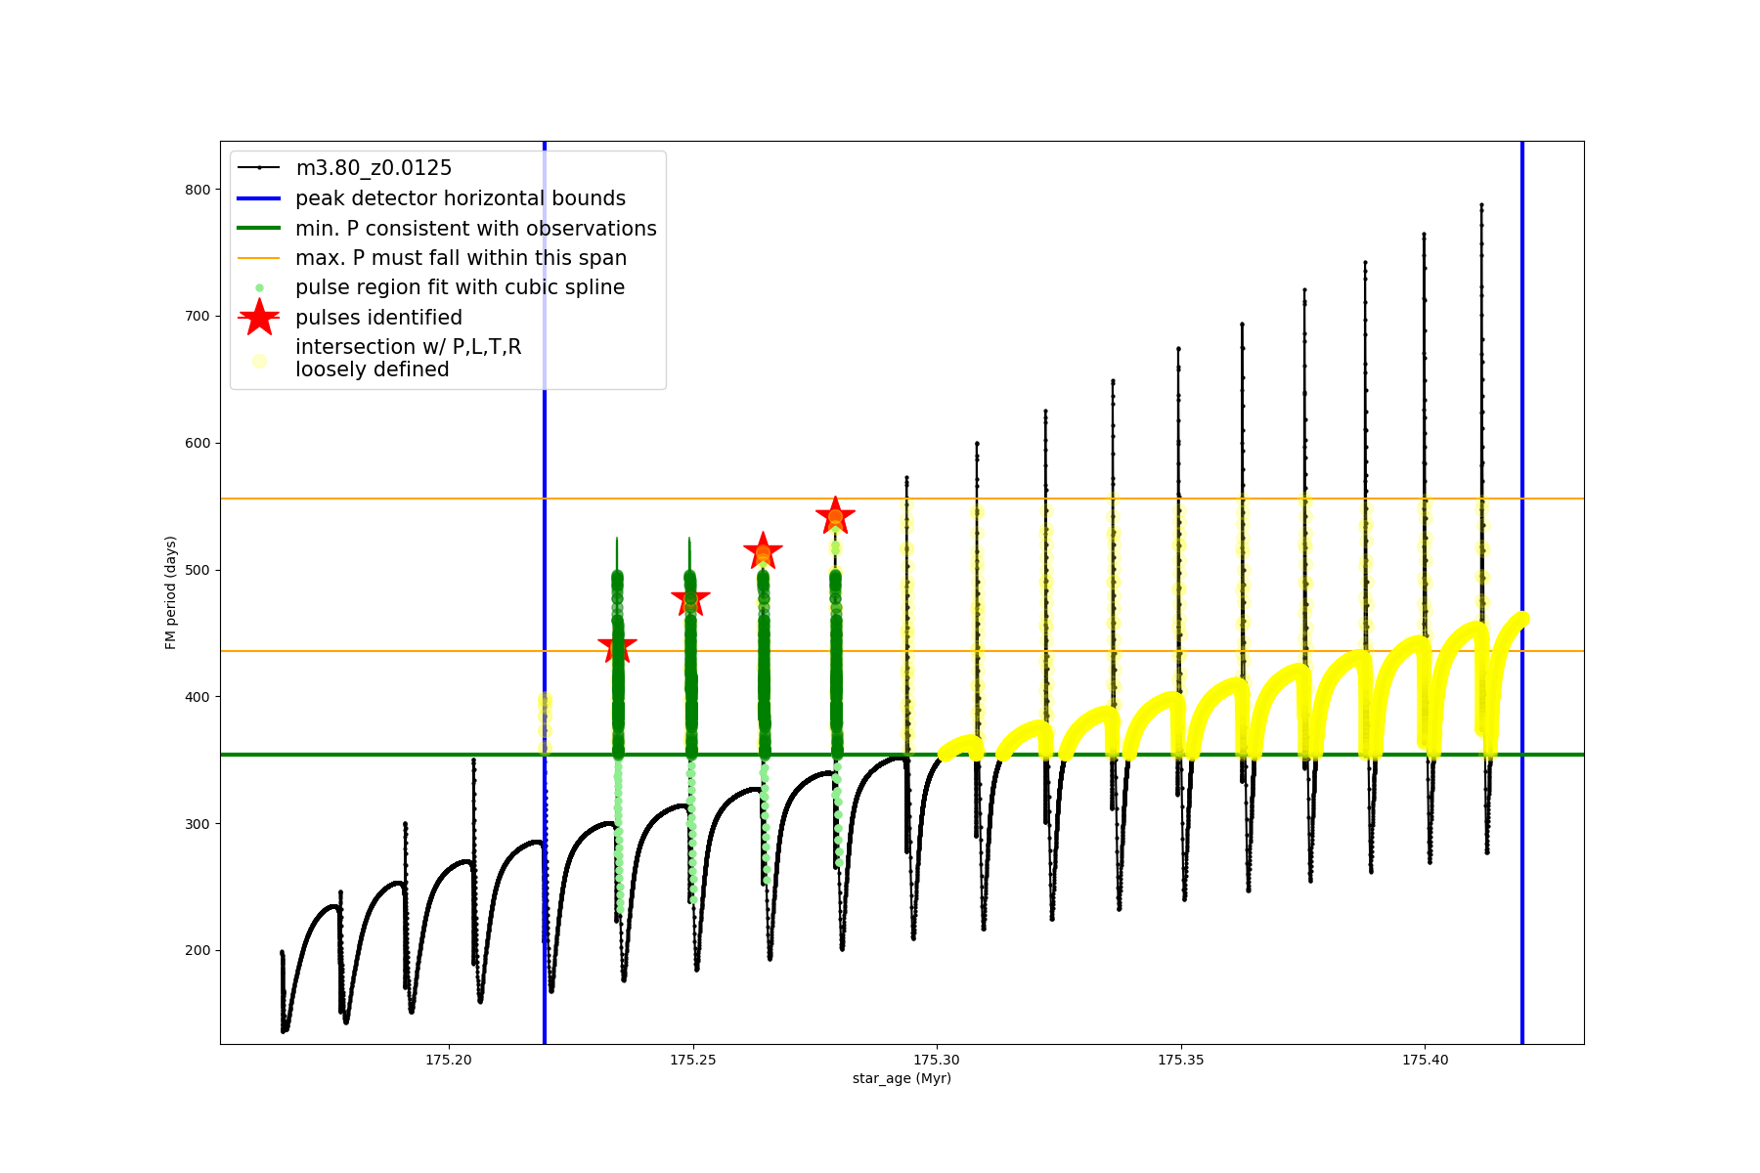Select the red star near 175.265 Myr
Image resolution: width=1760 pixels, height=1173 pixels.
763,551
